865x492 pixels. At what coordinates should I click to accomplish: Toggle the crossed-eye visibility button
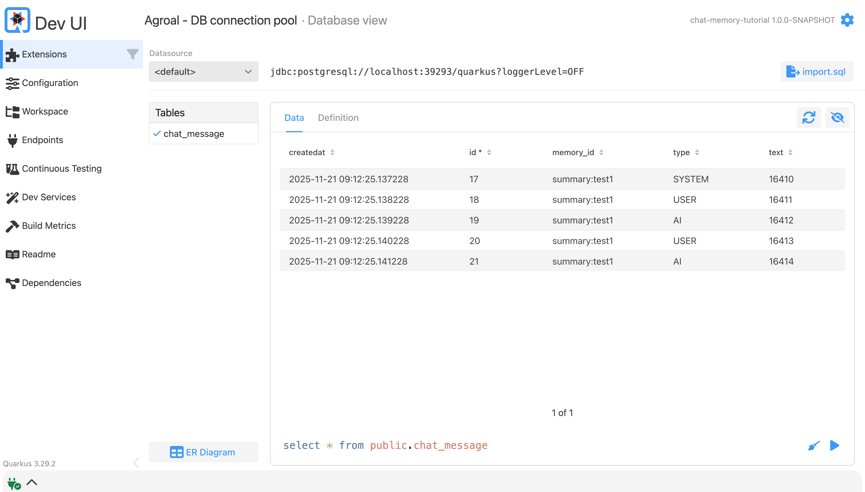pyautogui.click(x=837, y=118)
